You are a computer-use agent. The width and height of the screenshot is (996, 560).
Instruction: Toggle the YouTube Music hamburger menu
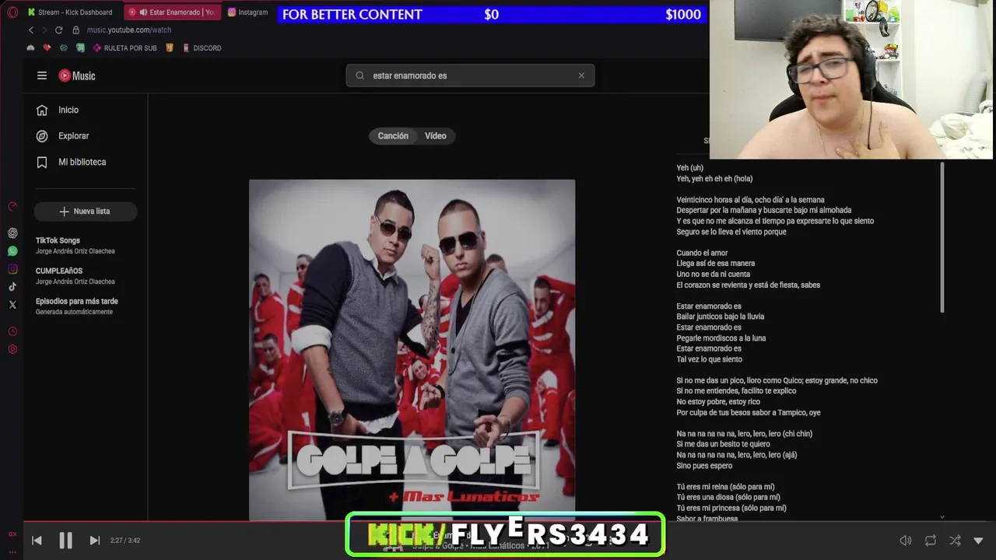42,75
